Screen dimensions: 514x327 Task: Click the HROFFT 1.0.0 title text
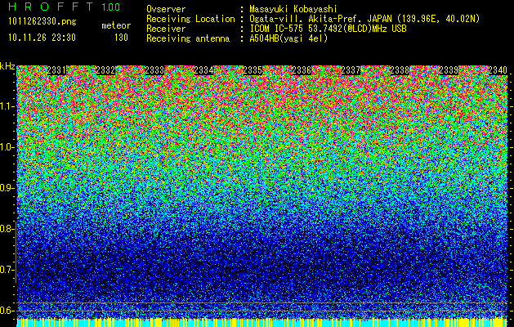tap(65, 7)
